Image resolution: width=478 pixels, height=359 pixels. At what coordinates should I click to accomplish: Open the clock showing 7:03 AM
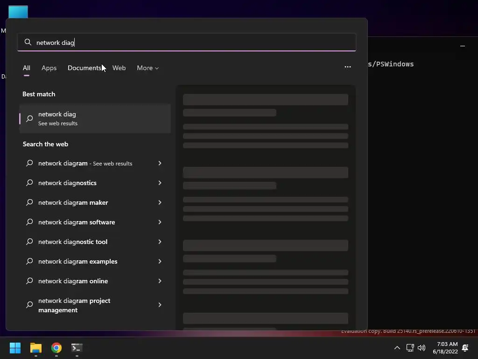445,348
